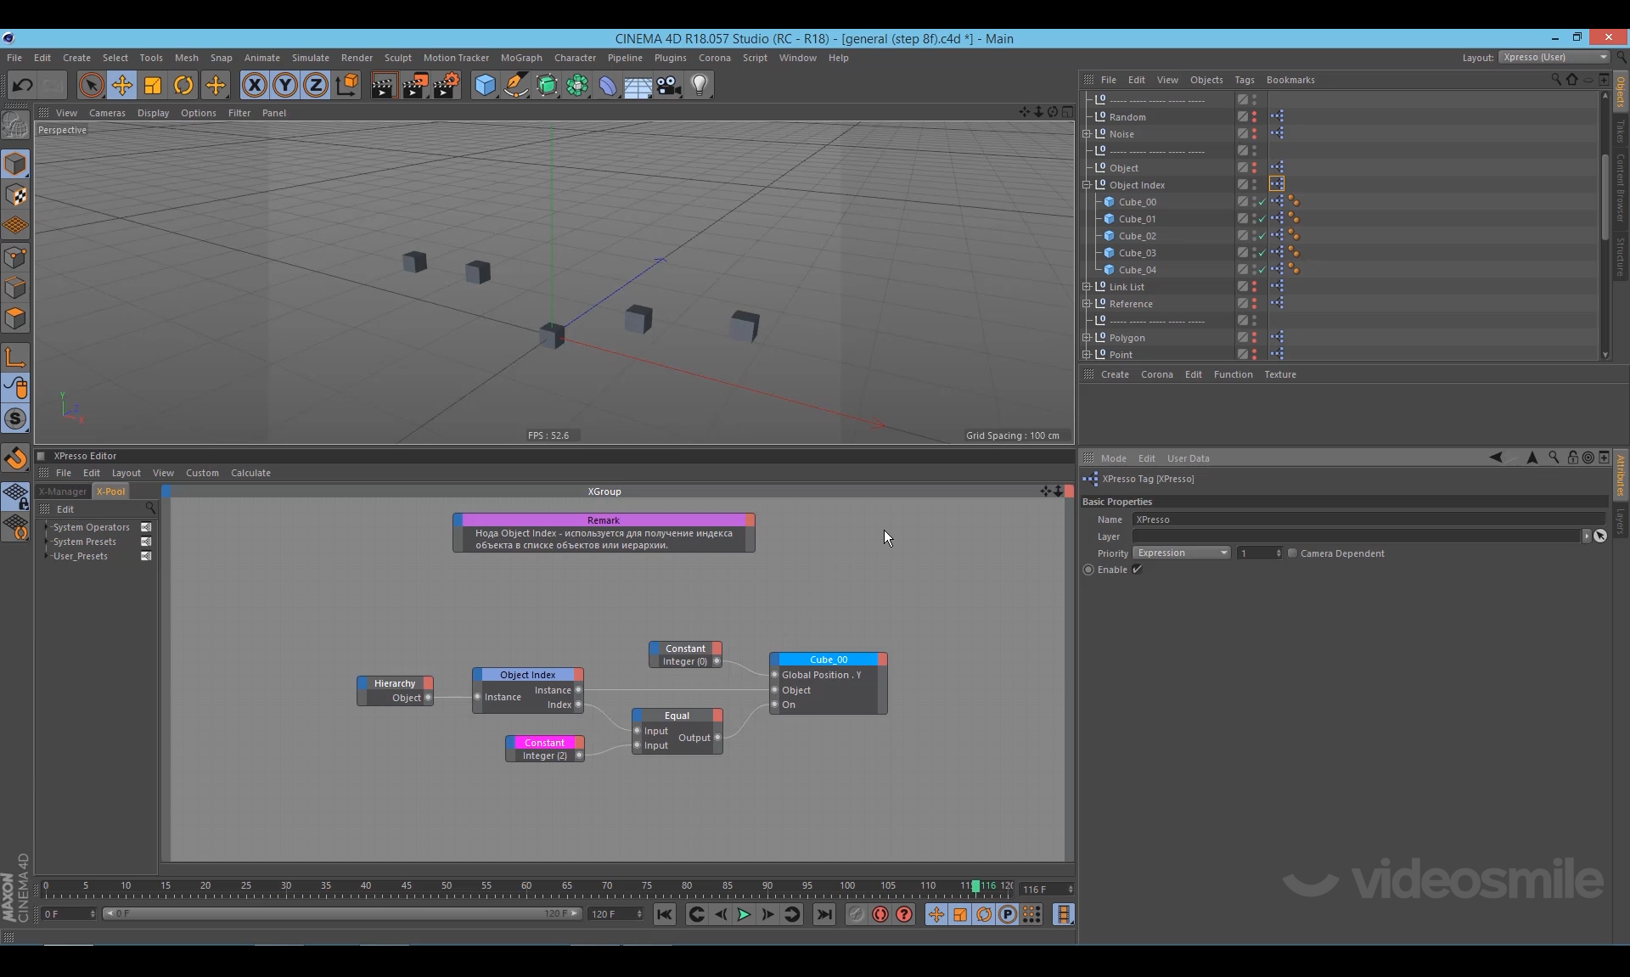Click frame 60 on the timeline ruler
The width and height of the screenshot is (1630, 977).
point(526,886)
